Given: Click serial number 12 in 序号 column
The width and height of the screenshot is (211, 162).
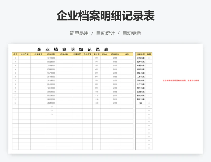Looking at the screenshot, I should point(15,99).
